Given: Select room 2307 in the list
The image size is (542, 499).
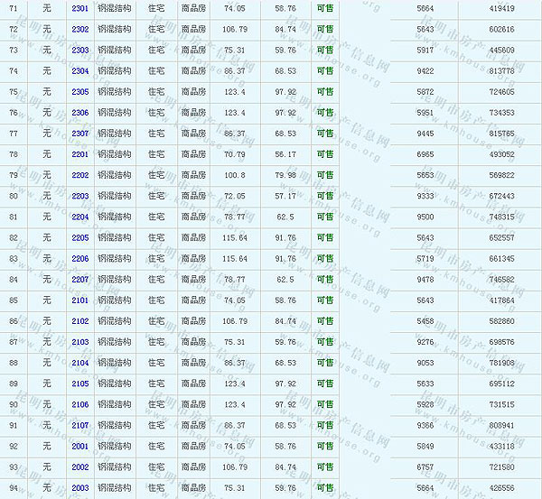Looking at the screenshot, I should (79, 134).
